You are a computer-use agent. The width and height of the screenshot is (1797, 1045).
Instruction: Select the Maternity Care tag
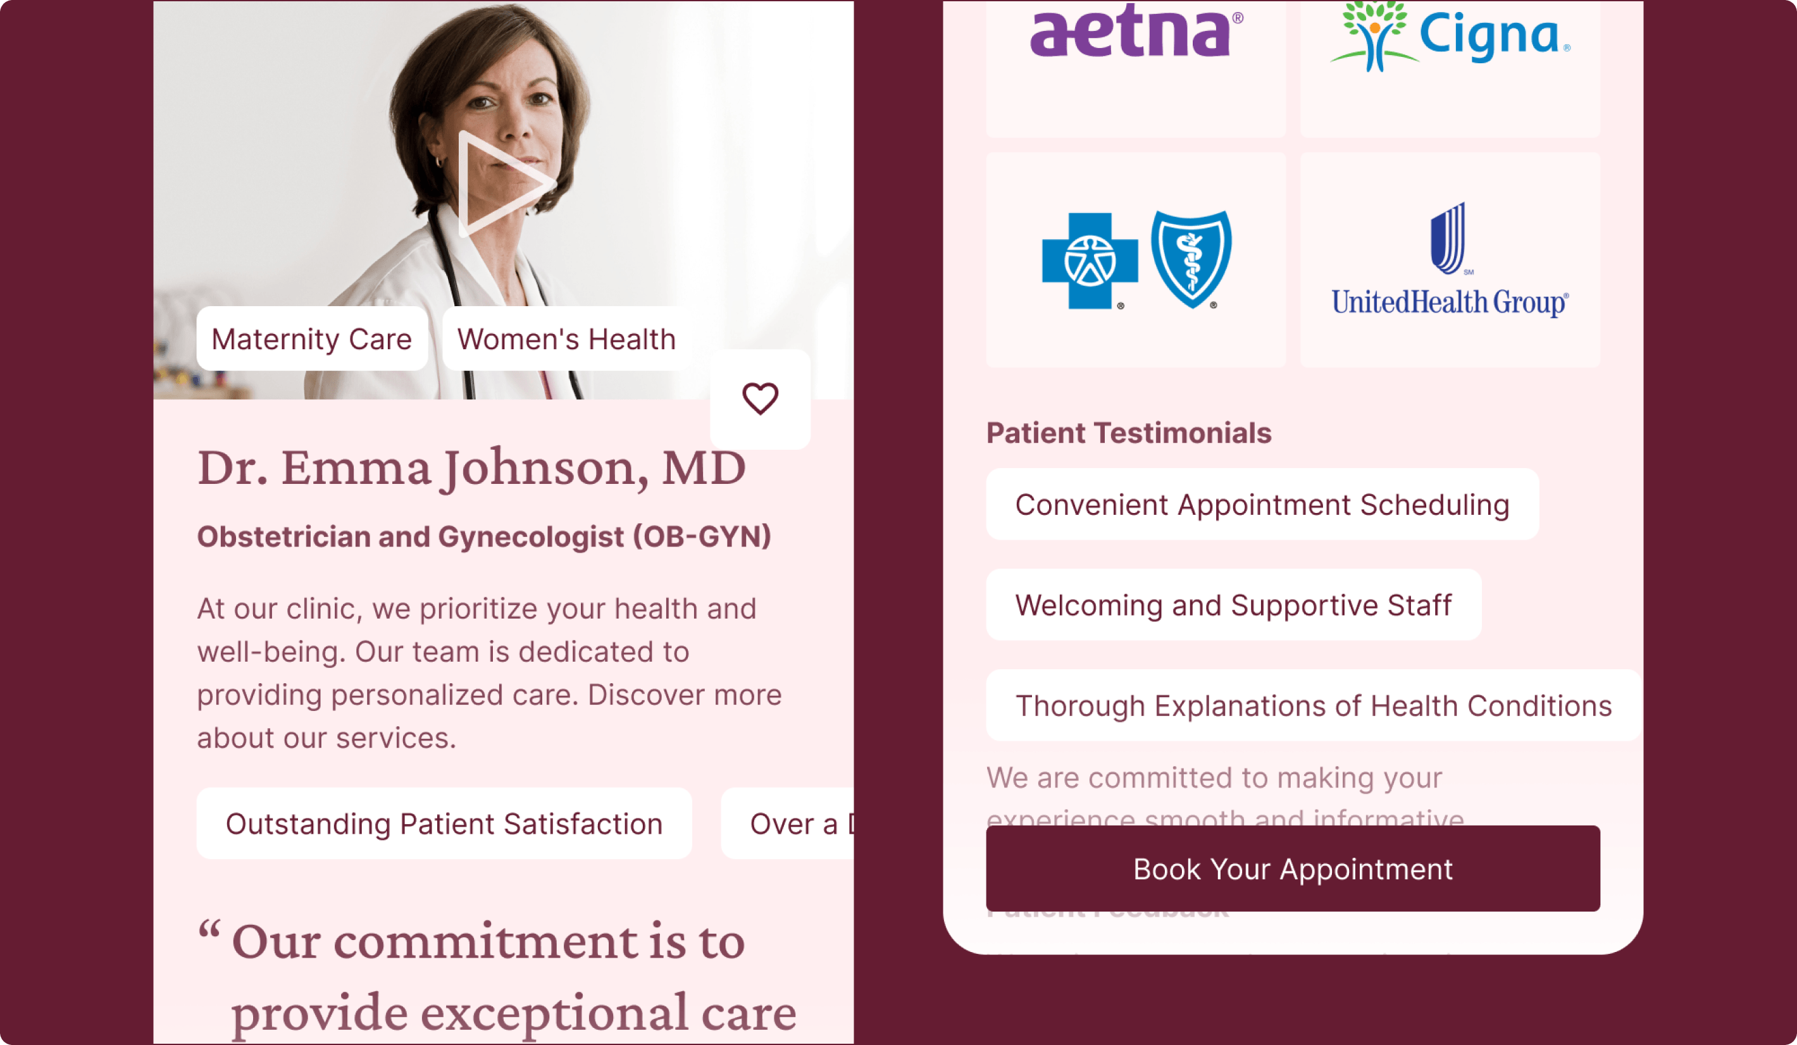311,339
